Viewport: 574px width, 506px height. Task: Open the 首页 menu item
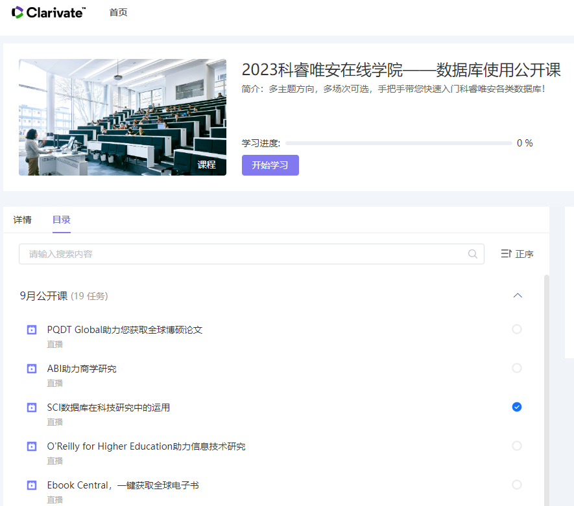click(119, 12)
